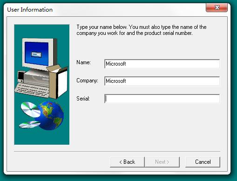The height and width of the screenshot is (181, 237).
Task: Focus the empty Serial input field
Action: [162, 99]
